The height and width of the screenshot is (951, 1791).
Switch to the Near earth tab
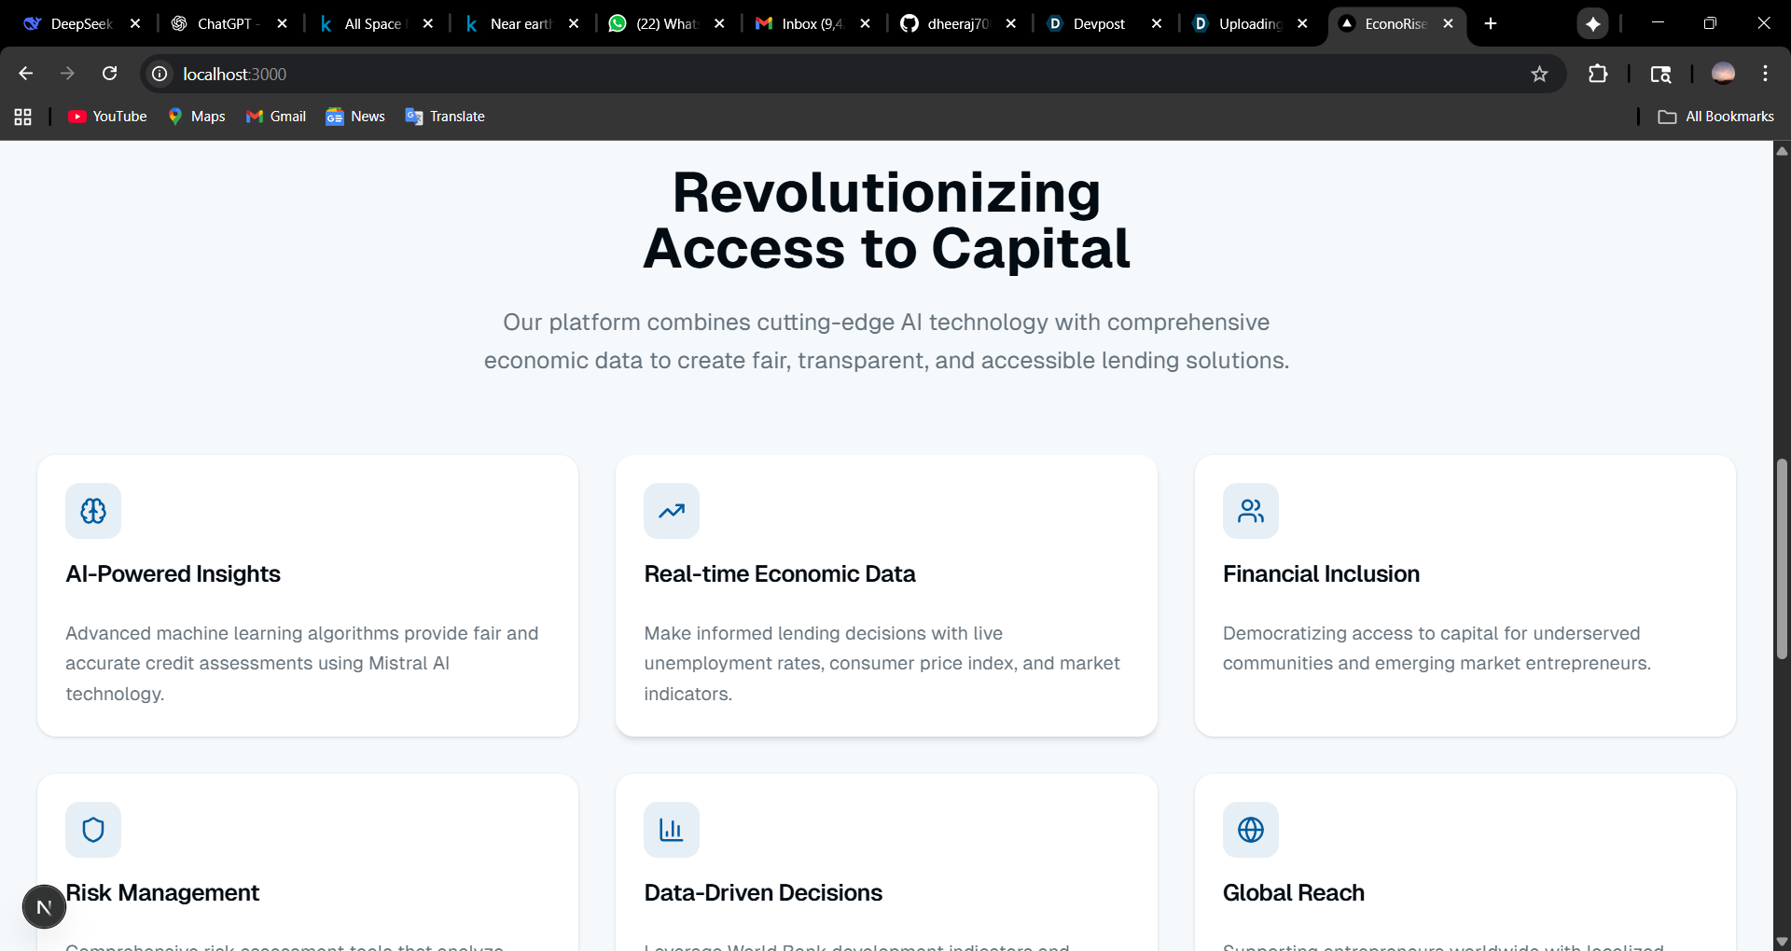(508, 23)
